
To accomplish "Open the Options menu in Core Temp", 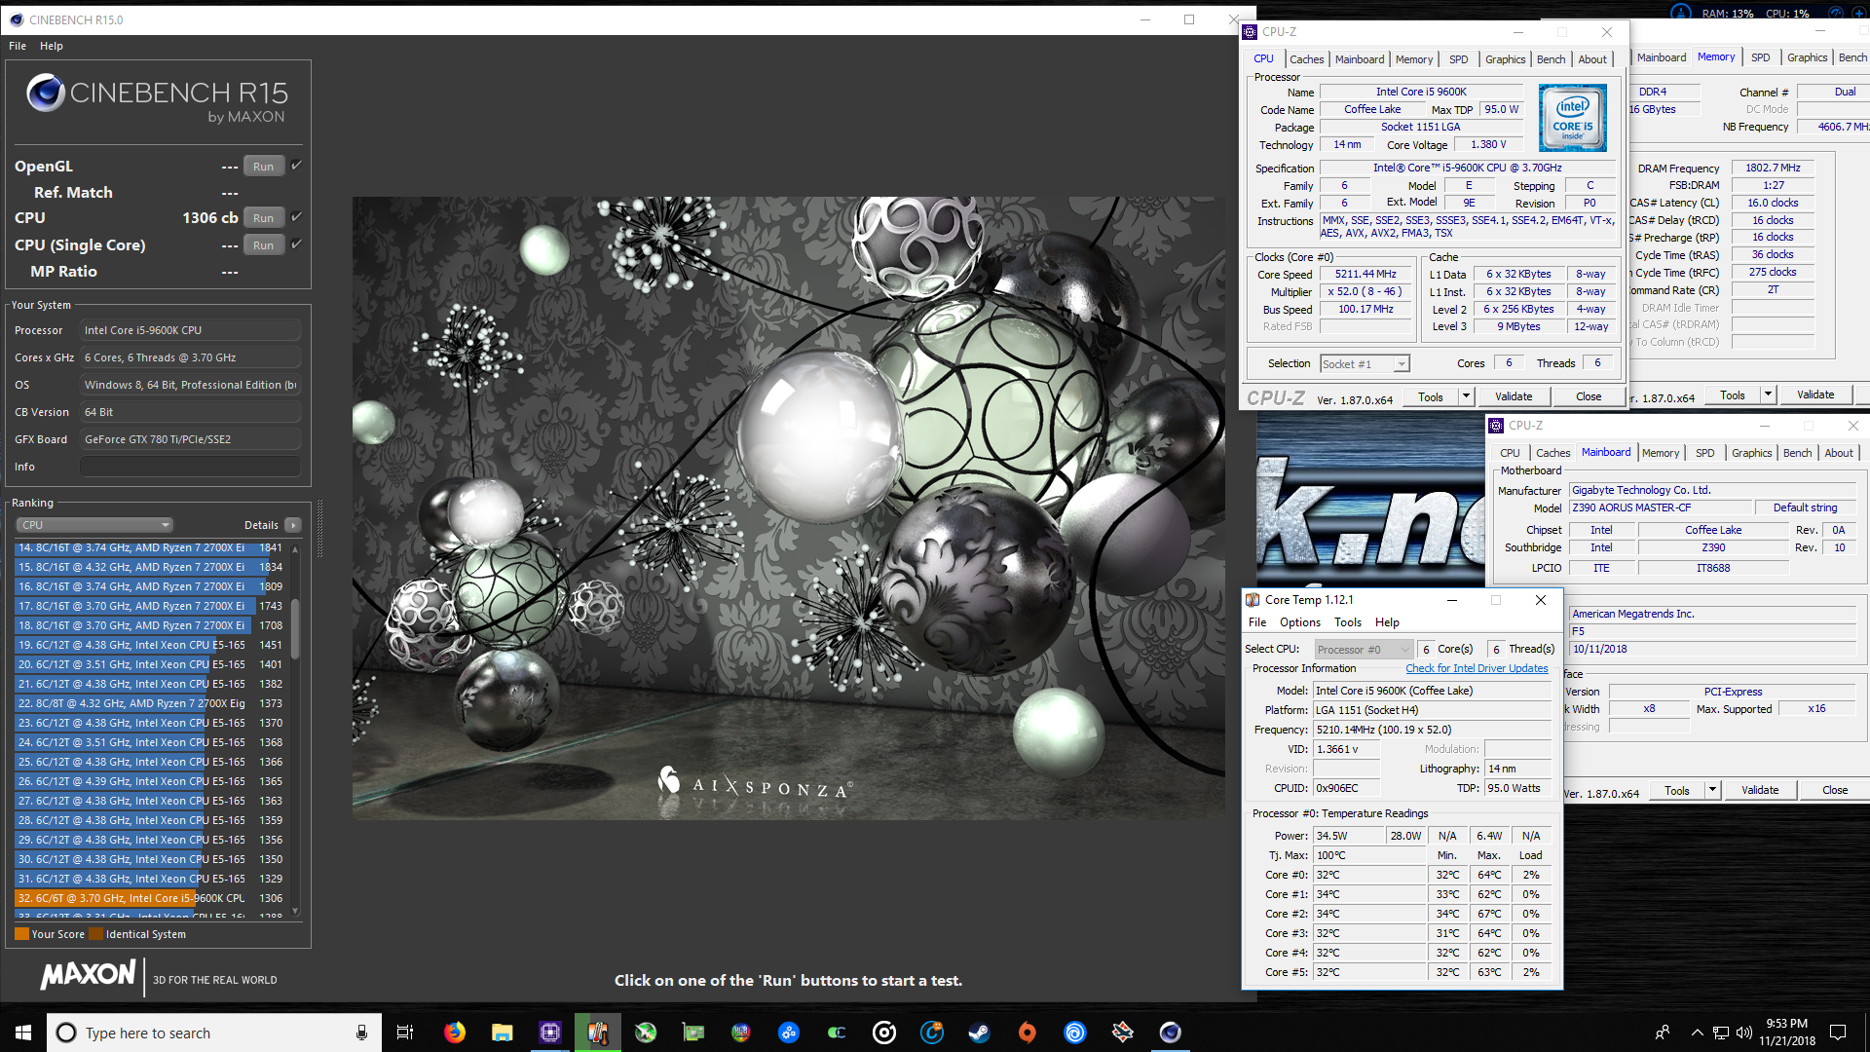I will [1300, 622].
